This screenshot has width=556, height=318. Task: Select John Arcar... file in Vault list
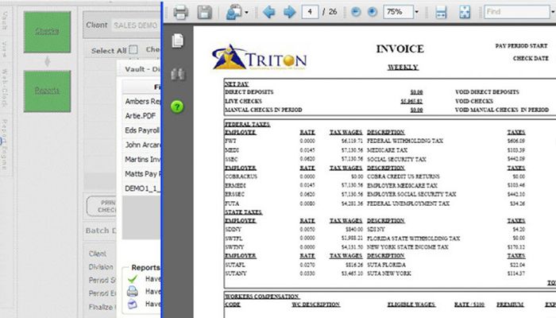coord(142,145)
